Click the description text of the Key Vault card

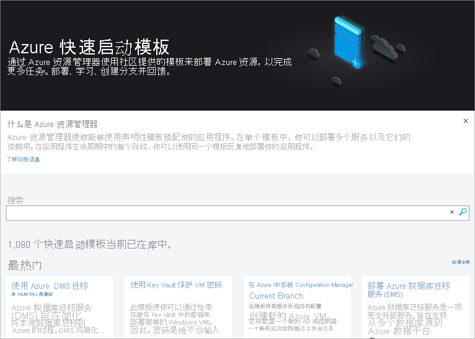coord(176,319)
